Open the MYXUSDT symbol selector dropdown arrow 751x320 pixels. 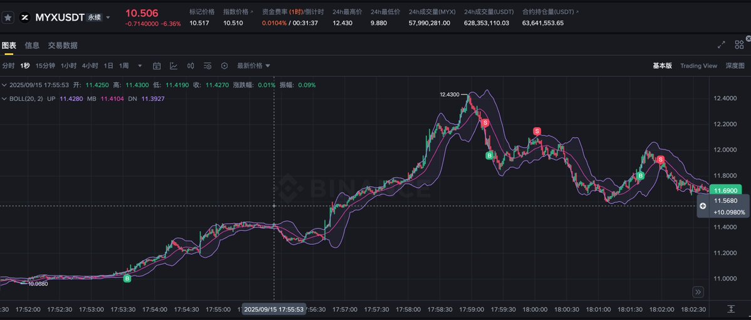(108, 18)
